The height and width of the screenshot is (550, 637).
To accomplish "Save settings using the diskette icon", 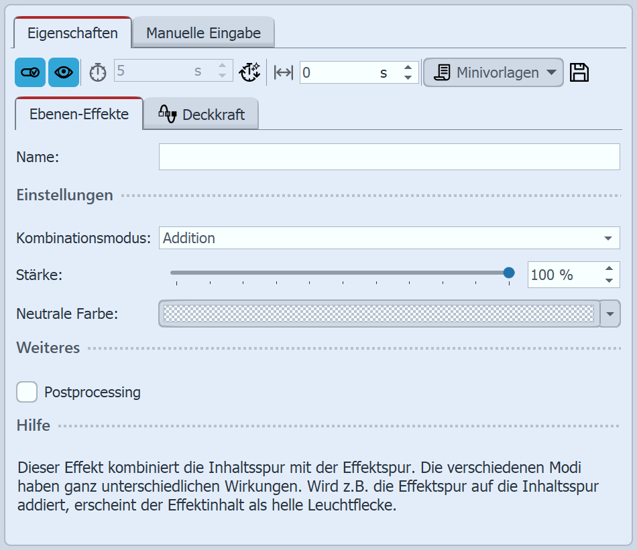I will coord(579,71).
